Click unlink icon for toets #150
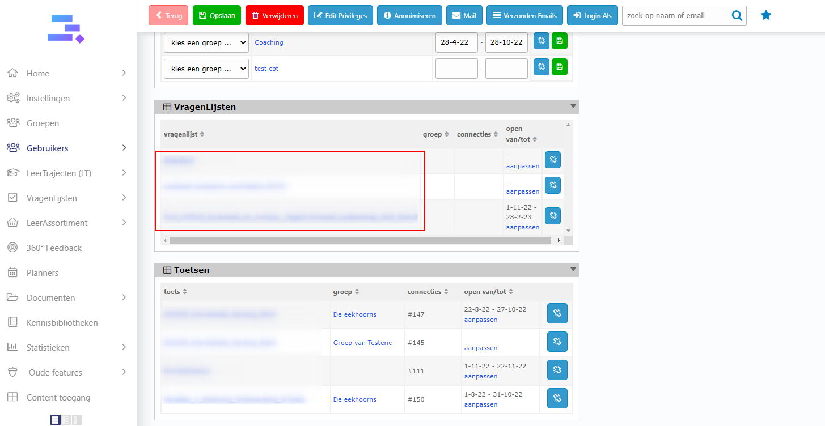Screen dimensions: 825x426 click(557, 398)
